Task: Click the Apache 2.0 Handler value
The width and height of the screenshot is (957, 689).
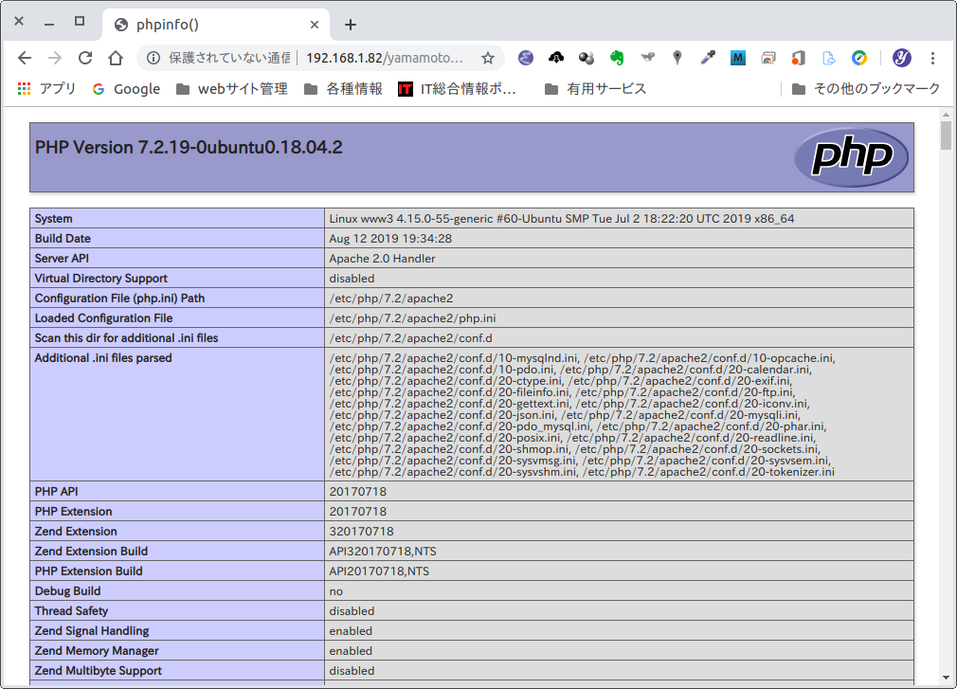Action: click(x=382, y=258)
